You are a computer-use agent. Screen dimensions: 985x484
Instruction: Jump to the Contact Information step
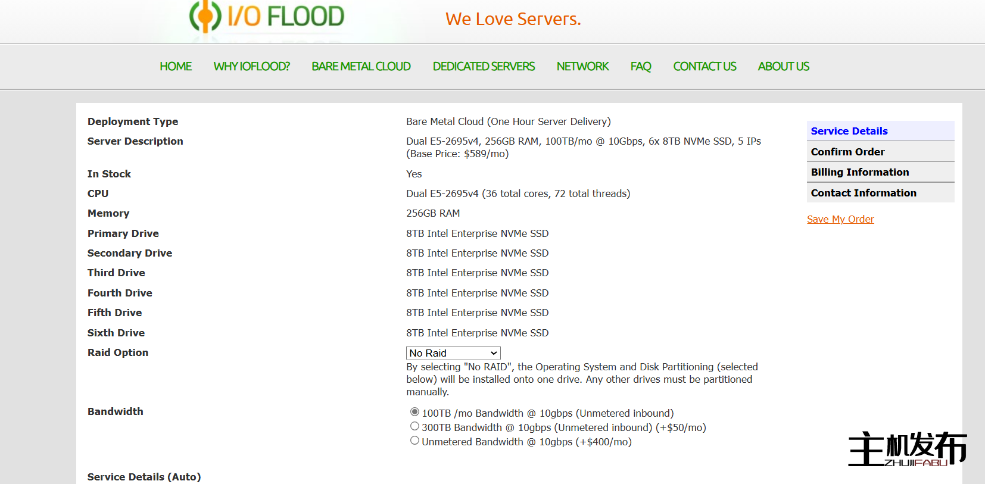click(x=864, y=193)
